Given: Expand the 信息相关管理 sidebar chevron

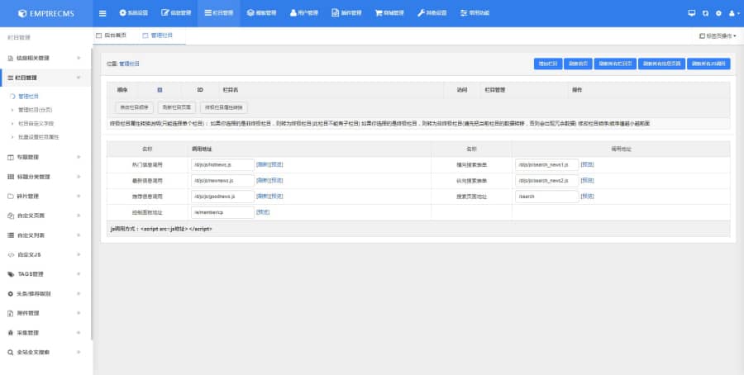Looking at the screenshot, I should (79, 59).
